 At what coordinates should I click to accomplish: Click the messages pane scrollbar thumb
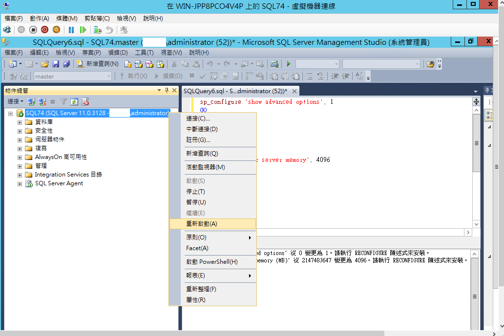pyautogui.click(x=474, y=296)
